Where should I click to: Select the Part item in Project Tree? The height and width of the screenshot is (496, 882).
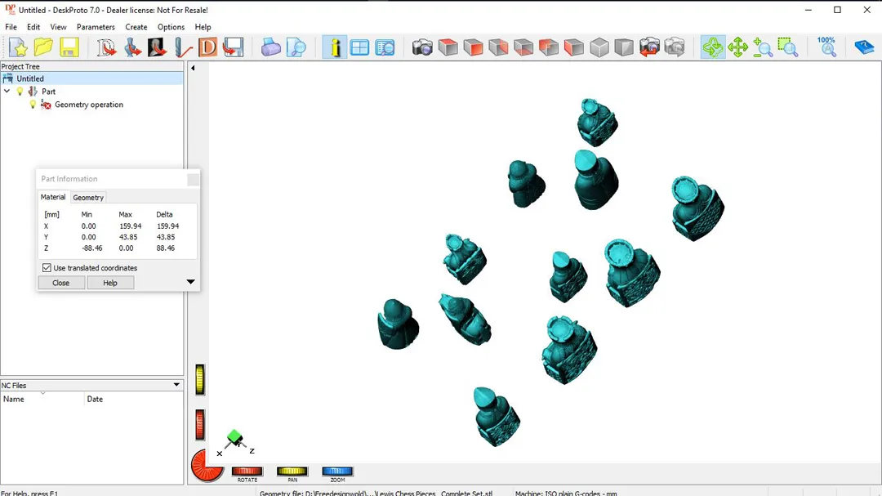48,92
